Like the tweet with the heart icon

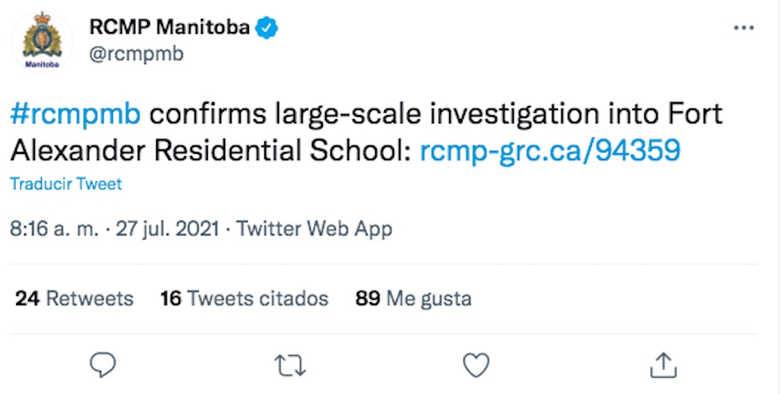[477, 365]
